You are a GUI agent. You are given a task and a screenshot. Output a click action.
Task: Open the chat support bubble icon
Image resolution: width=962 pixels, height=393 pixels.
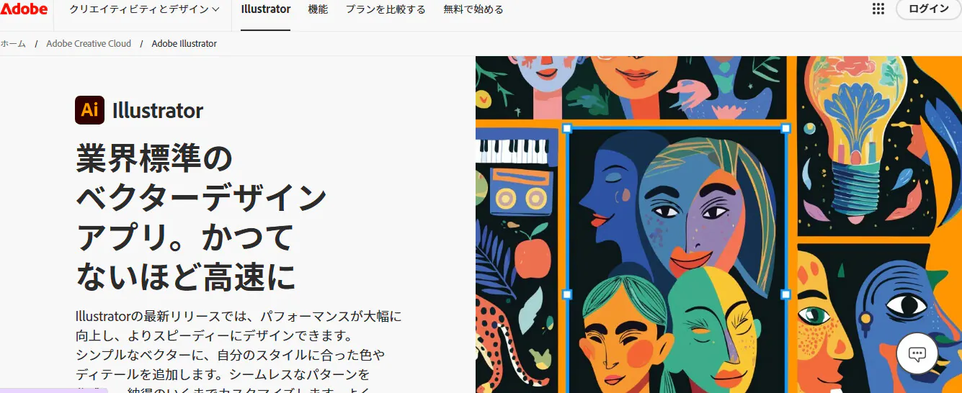point(917,353)
